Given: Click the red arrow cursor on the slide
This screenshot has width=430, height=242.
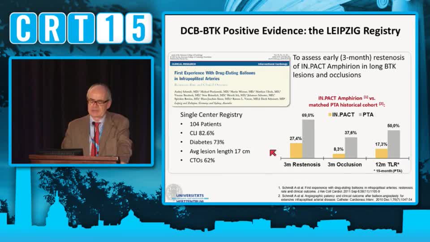Looking at the screenshot, I should (x=272, y=153).
